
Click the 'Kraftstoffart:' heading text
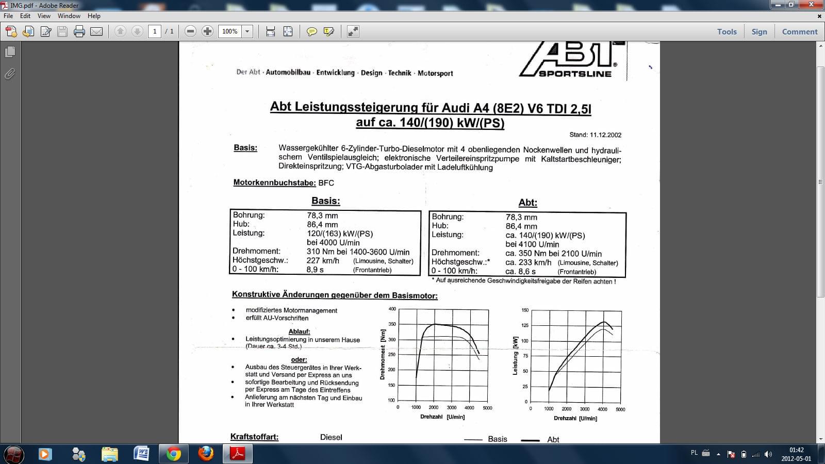point(254,437)
